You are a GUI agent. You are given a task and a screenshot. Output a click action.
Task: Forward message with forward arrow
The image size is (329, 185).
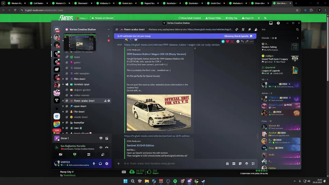point(247,41)
